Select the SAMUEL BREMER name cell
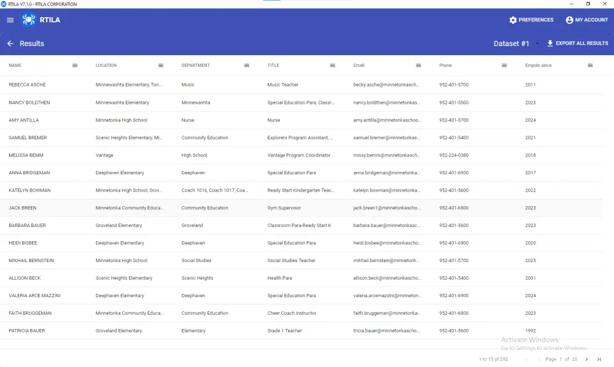Viewport: 614px width, 367px height. point(28,137)
